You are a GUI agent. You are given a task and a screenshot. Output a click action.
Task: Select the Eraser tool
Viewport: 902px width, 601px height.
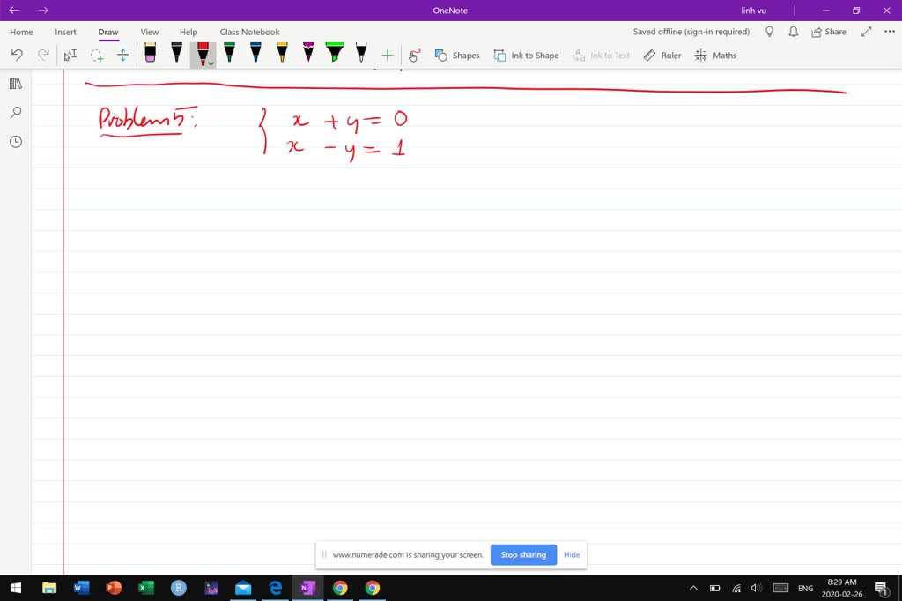(150, 55)
